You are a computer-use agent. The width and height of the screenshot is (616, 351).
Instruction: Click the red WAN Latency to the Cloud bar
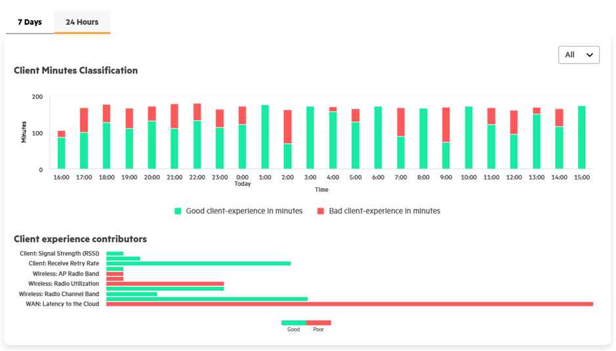pos(350,304)
